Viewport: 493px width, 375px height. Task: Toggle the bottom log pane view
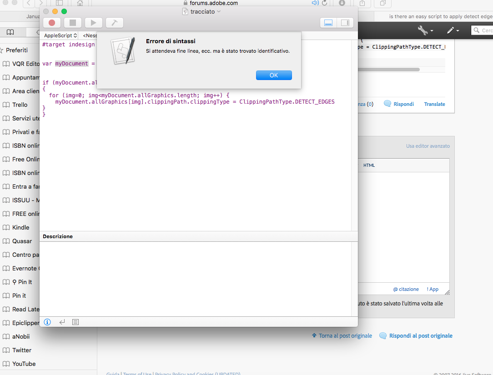pyautogui.click(x=328, y=23)
